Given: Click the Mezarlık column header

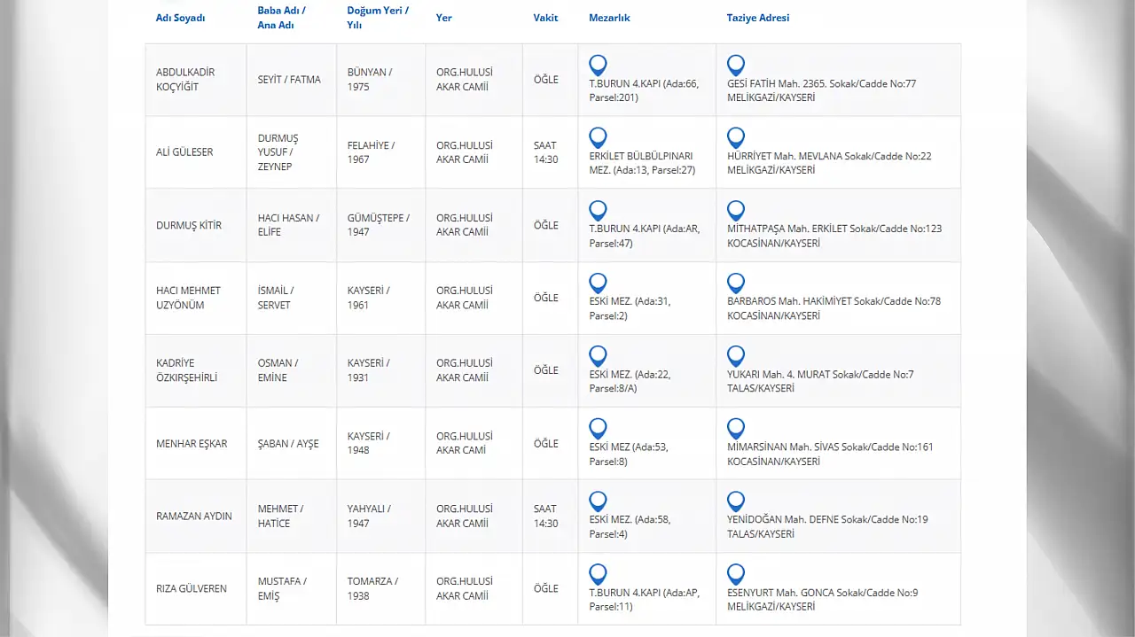Looking at the screenshot, I should (x=609, y=18).
